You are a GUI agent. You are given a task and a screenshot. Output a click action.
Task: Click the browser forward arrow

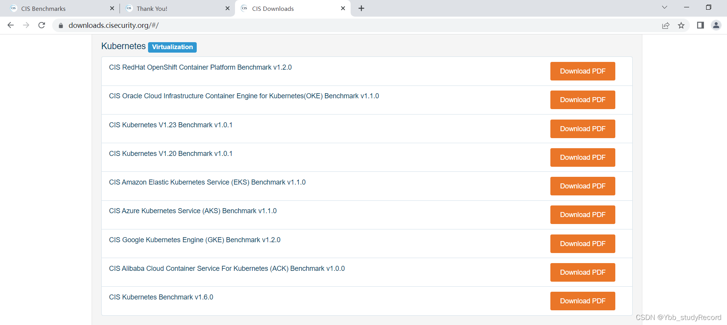[26, 25]
